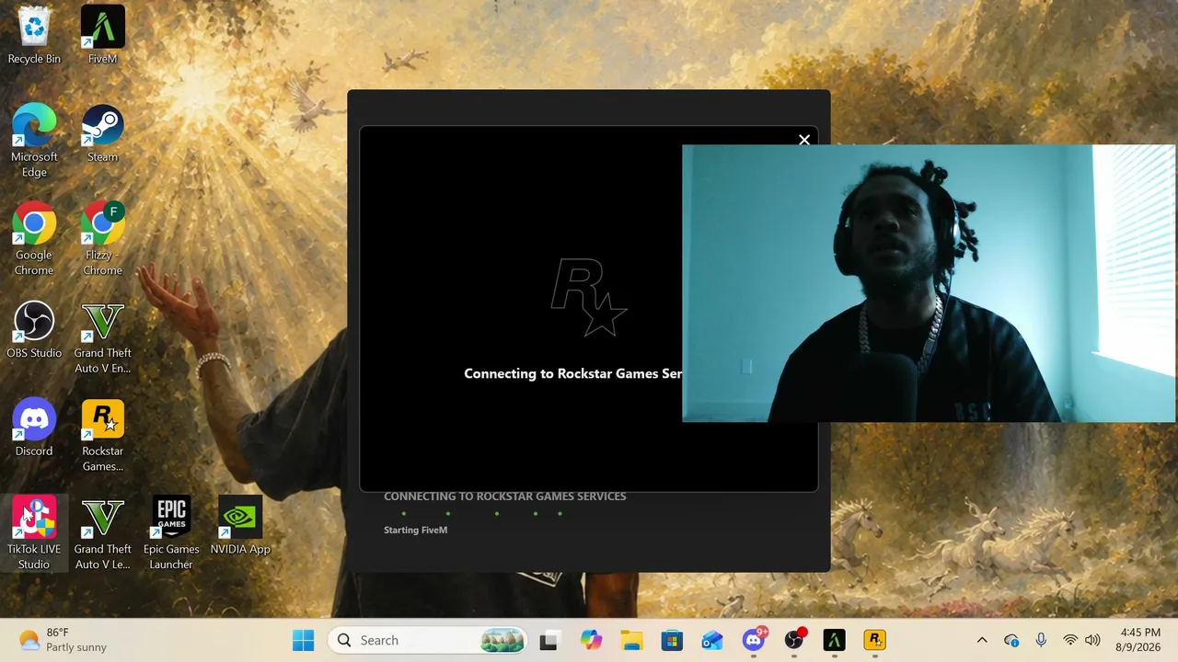Open the clock and date 4:45 PM
1178x662 pixels.
tap(1140, 640)
